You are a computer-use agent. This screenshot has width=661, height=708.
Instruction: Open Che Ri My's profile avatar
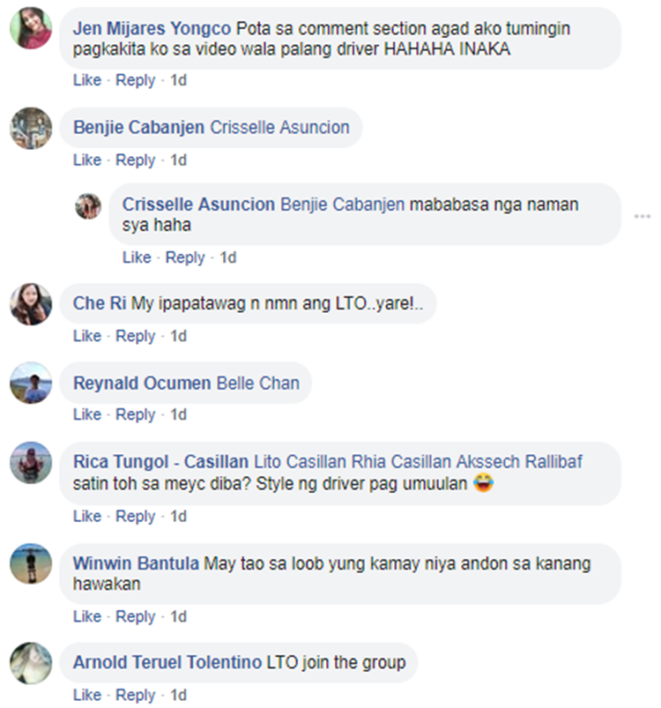(x=31, y=304)
